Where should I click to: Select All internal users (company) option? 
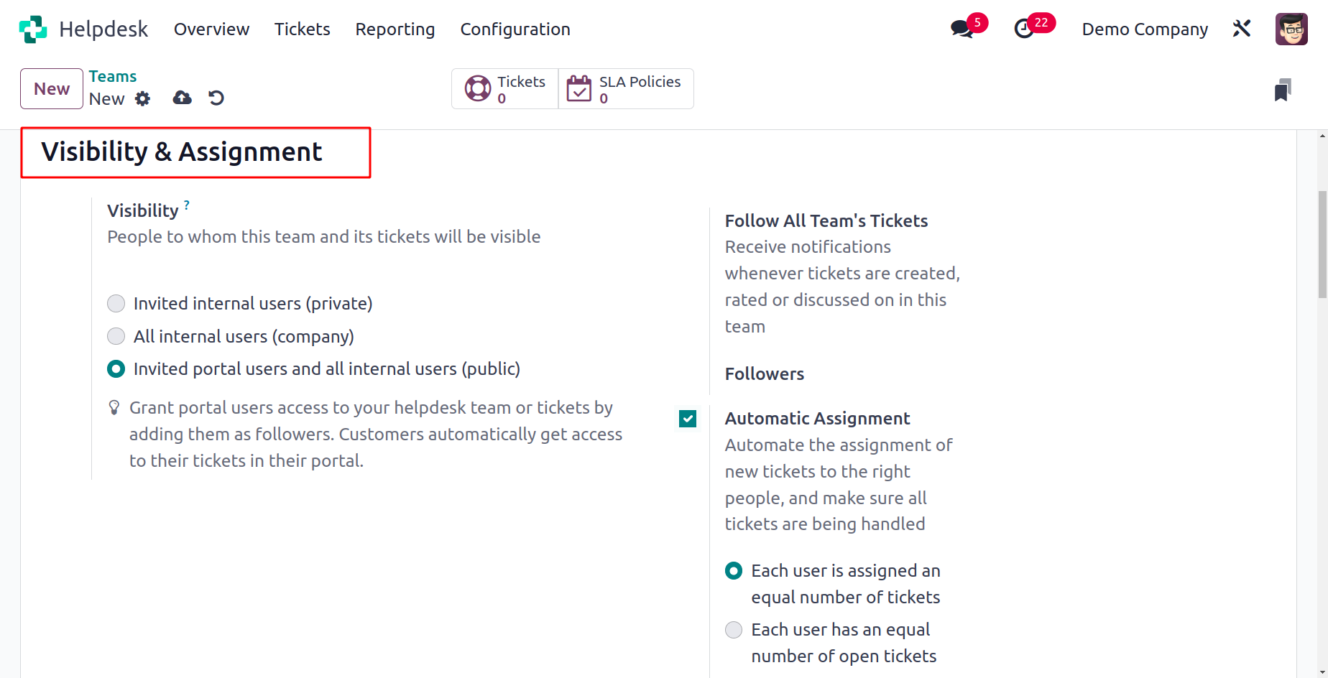click(116, 336)
